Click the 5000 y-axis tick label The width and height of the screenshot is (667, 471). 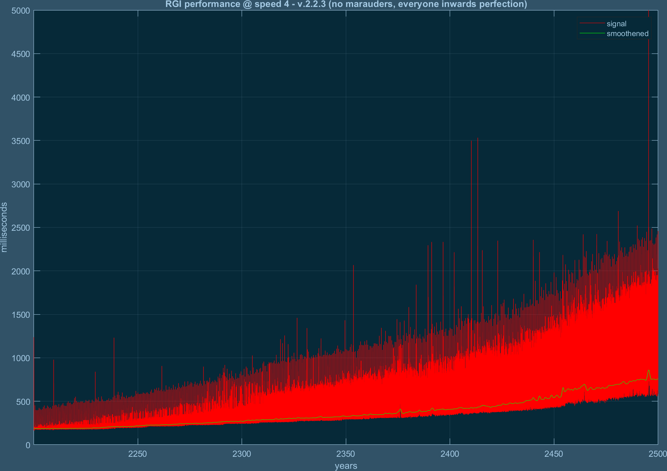coord(21,11)
